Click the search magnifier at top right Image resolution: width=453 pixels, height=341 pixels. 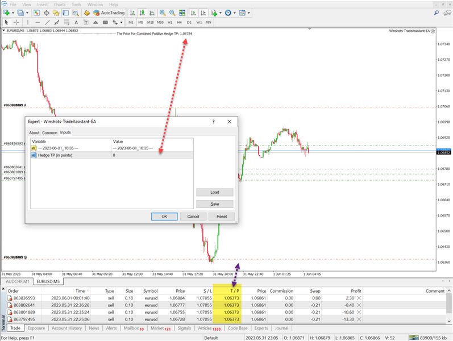pos(437,13)
